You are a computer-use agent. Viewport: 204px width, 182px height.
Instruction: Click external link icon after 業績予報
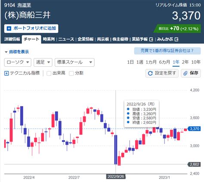click(x=151, y=39)
